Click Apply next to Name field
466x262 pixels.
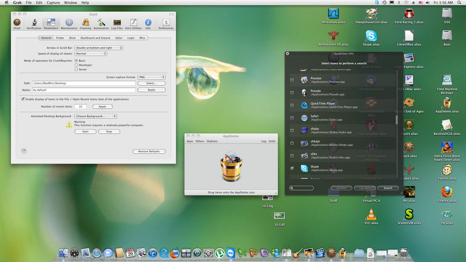tap(152, 90)
